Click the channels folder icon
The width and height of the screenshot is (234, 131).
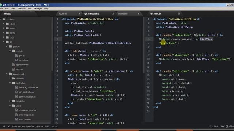(x=14, y=78)
